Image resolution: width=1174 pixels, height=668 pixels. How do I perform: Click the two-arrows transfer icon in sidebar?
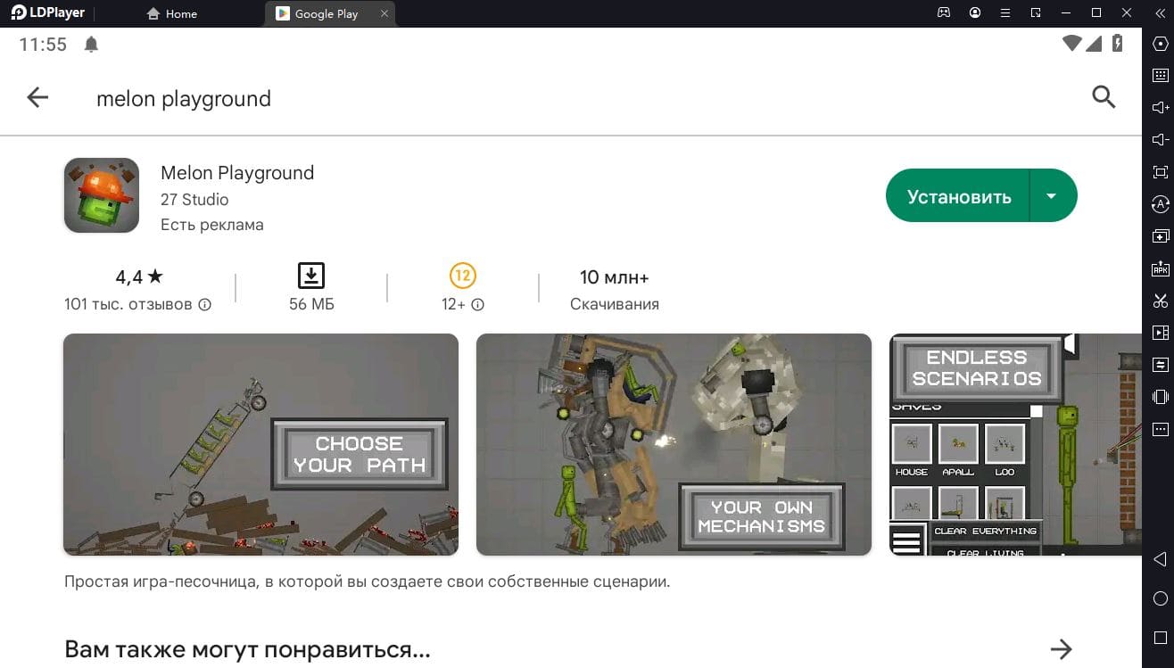(1160, 365)
